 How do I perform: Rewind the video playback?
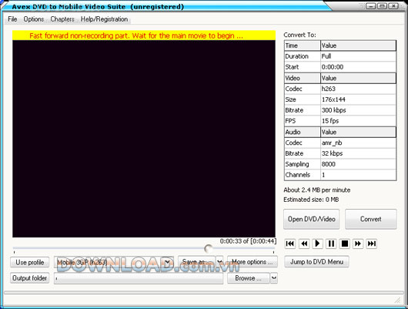tap(304, 244)
